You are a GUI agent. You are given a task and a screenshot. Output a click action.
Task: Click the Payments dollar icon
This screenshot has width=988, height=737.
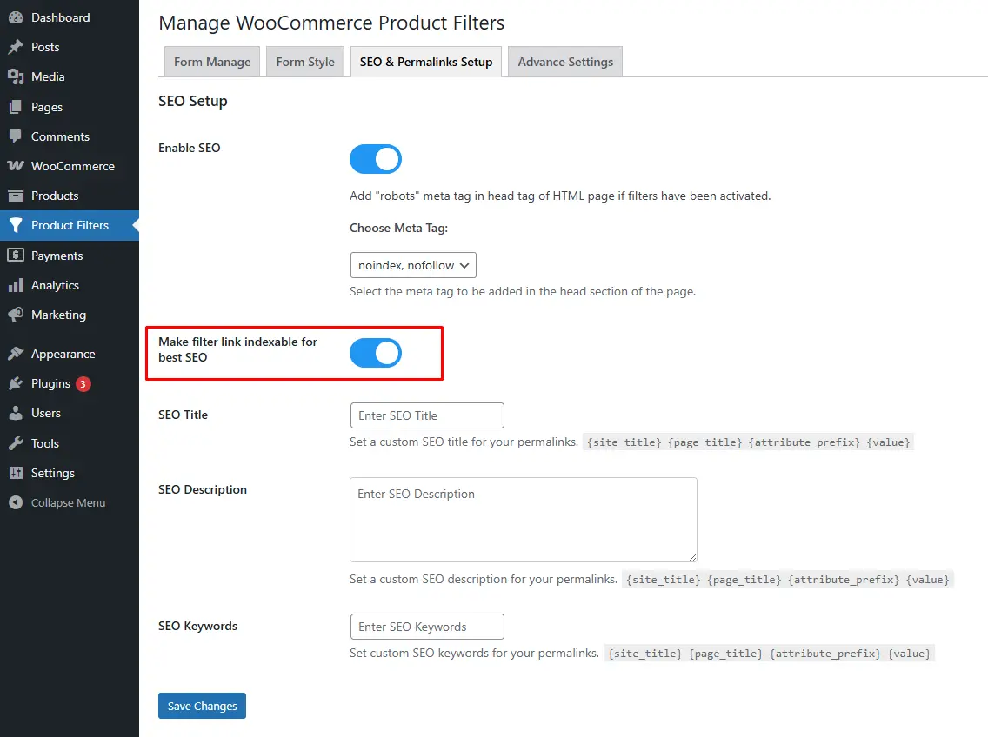tap(16, 256)
